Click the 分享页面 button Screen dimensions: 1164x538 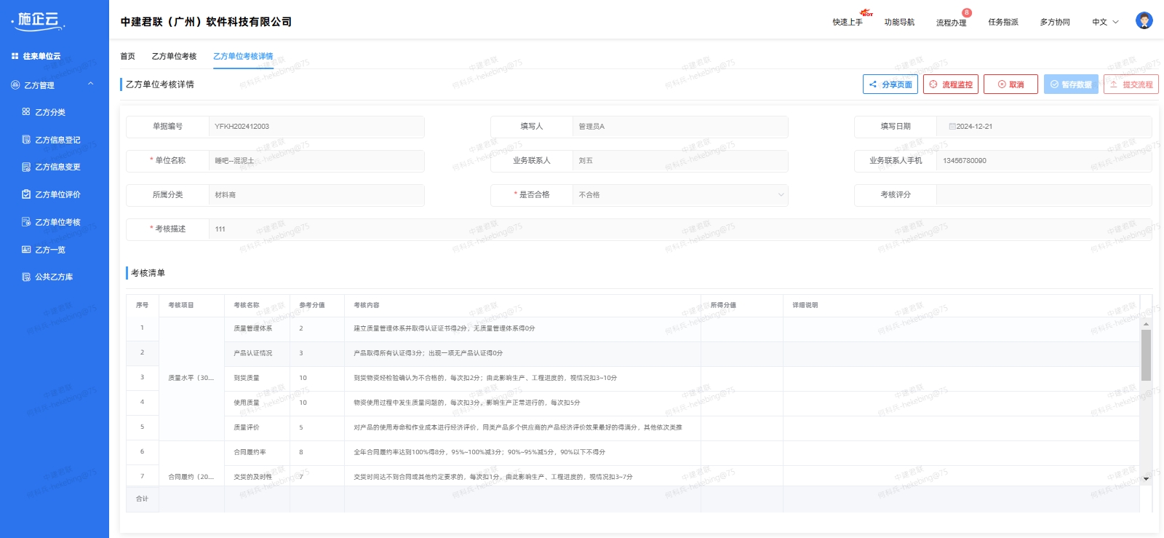[890, 84]
